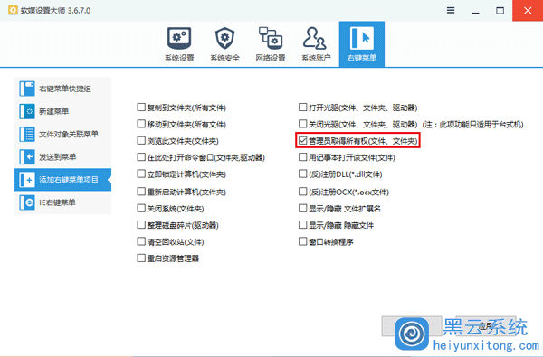This screenshot has width=543, height=357.
Task: Check 关闭光驱 option
Action: pos(302,124)
